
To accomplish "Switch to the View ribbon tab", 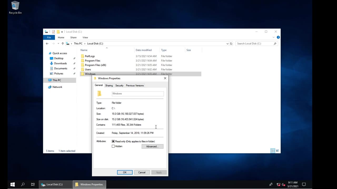I will pos(85,38).
